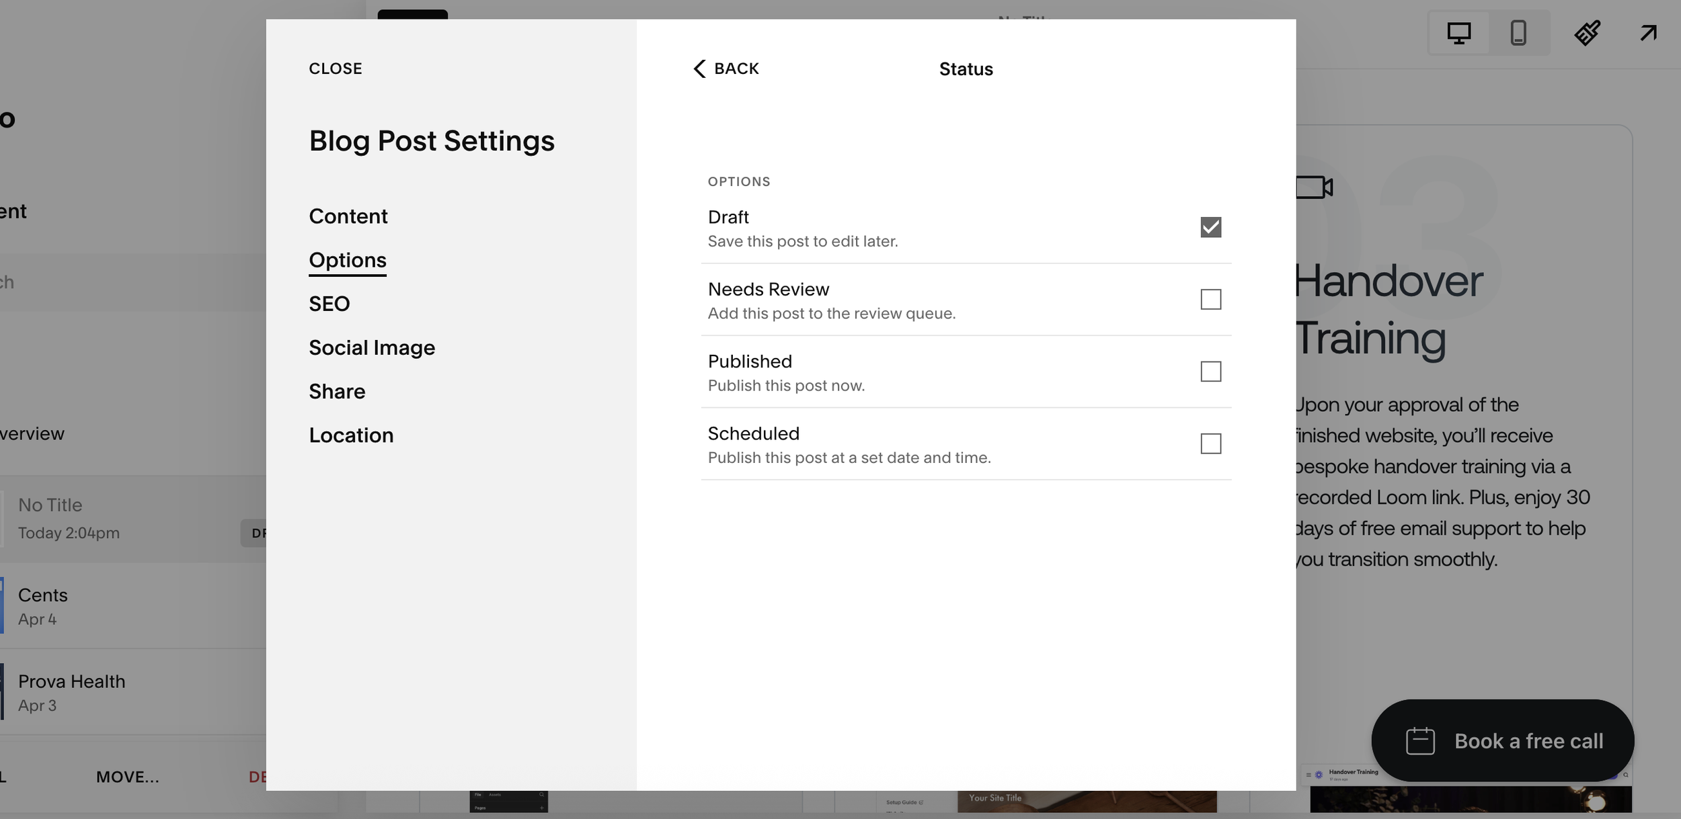Open the SEO settings tab
The height and width of the screenshot is (819, 1681).
coord(329,304)
